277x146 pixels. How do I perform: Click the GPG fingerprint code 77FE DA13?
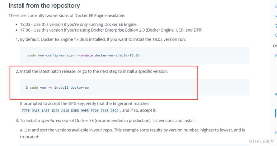click(x=70, y=111)
